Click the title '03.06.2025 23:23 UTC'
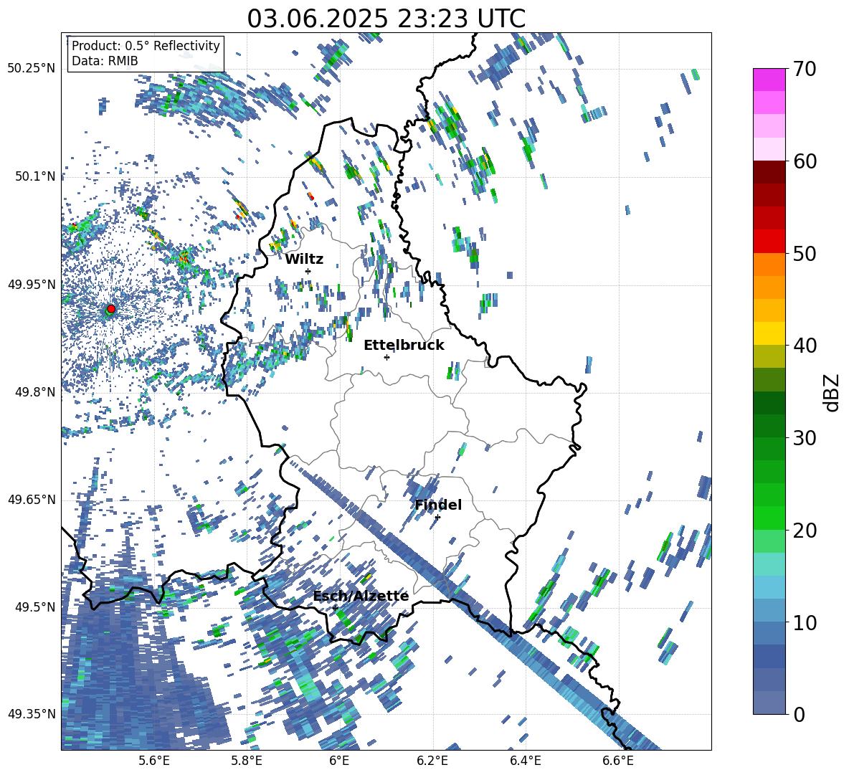This screenshot has height=775, width=849. pos(386,19)
